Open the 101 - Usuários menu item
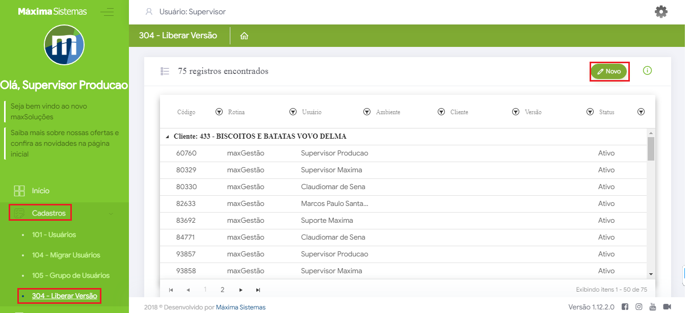This screenshot has width=691, height=313. (x=54, y=235)
